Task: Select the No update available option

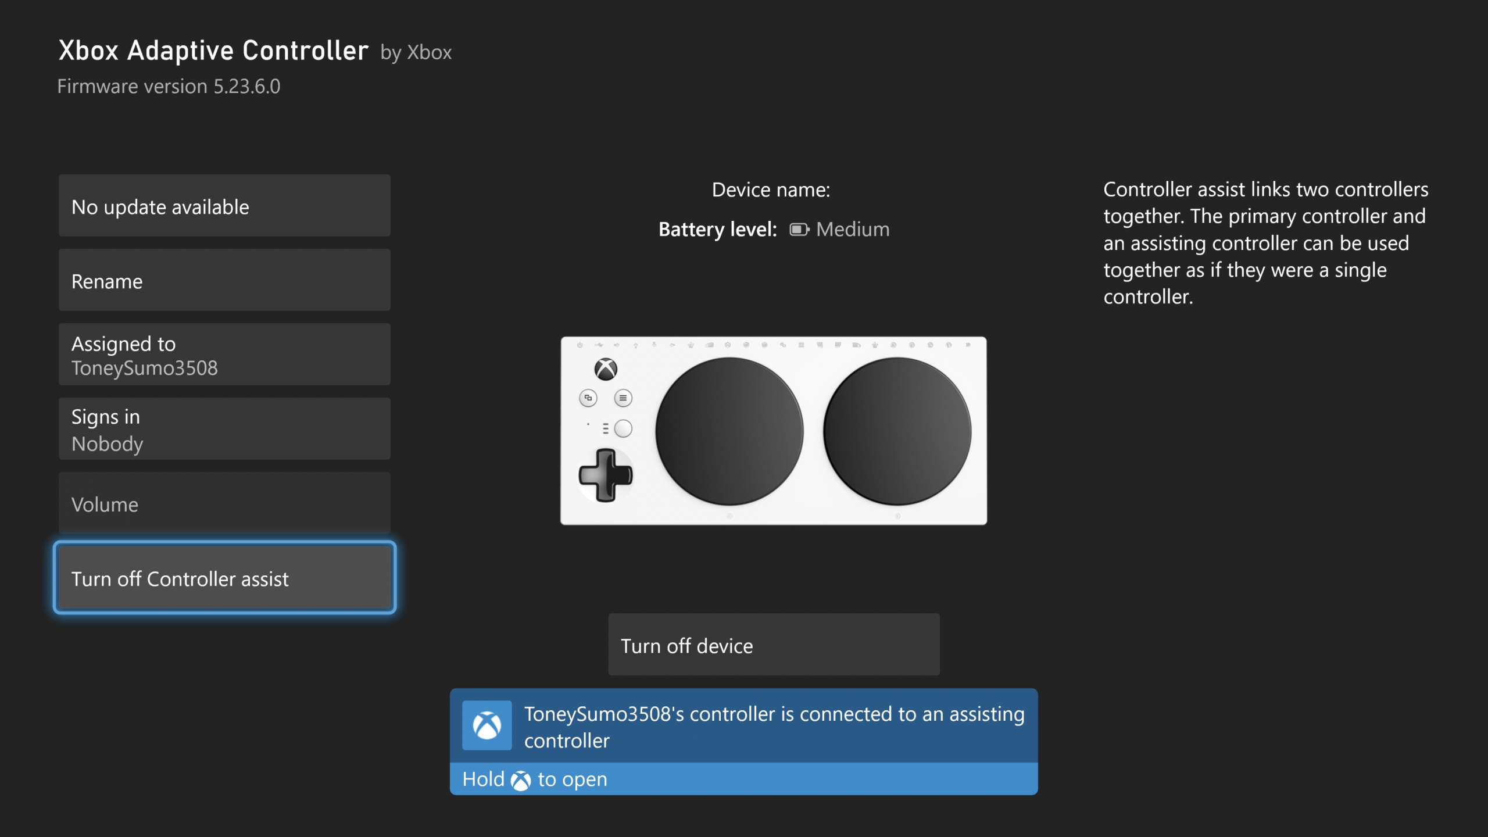Action: coord(224,206)
